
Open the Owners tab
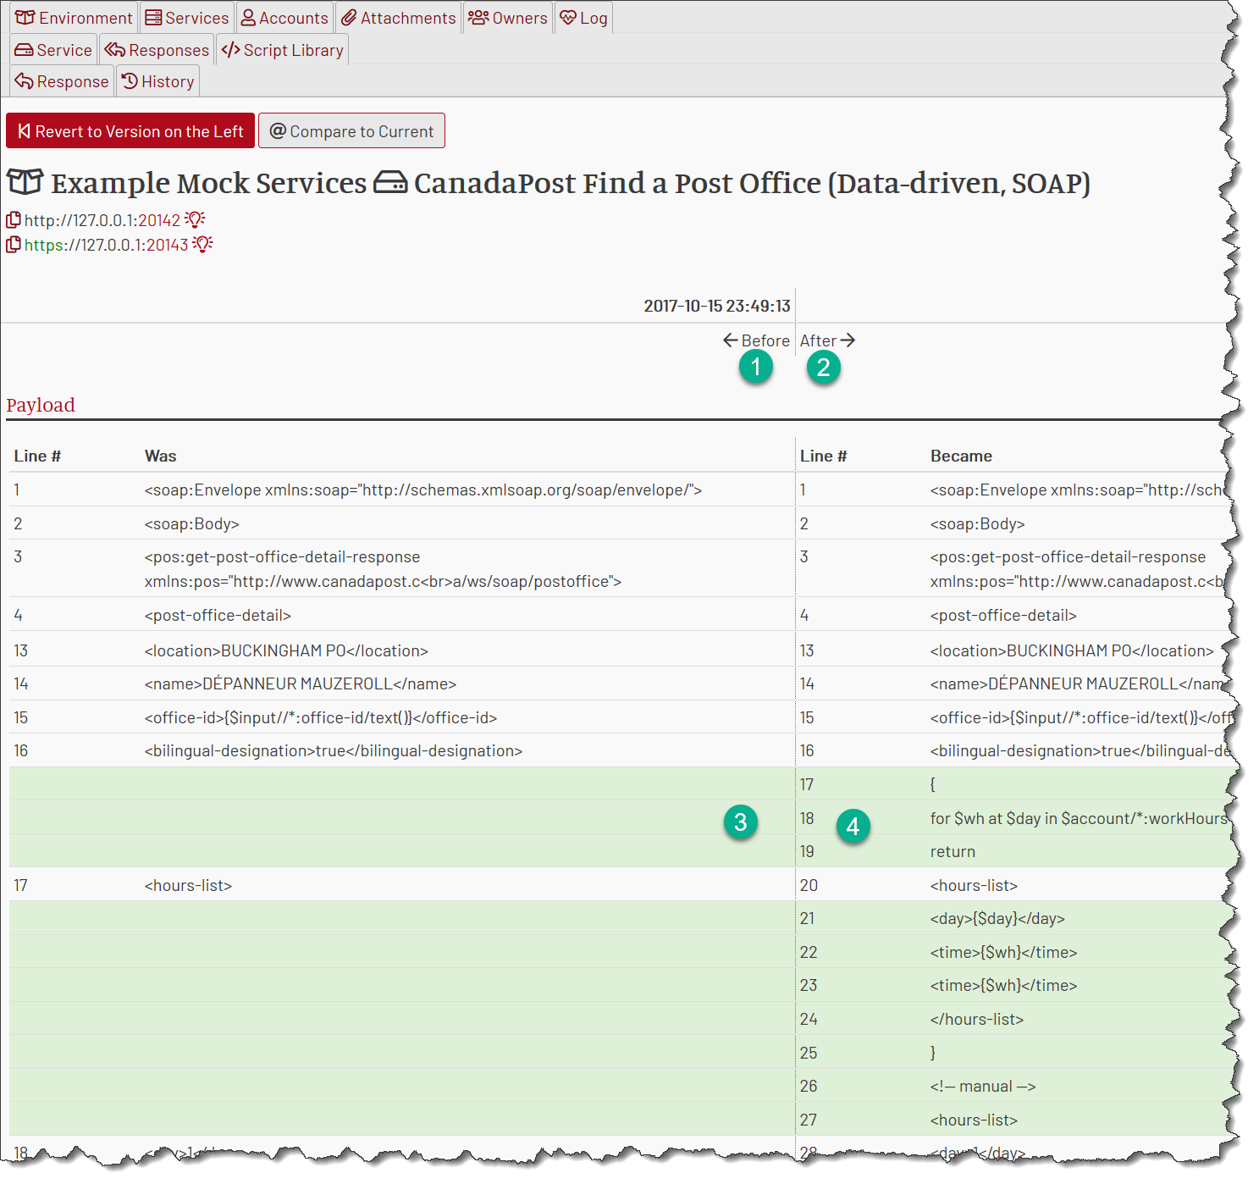coord(508,18)
